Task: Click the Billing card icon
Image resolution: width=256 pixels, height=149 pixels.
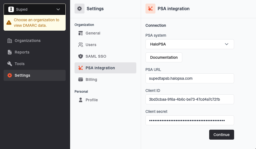Action: [x=81, y=79]
